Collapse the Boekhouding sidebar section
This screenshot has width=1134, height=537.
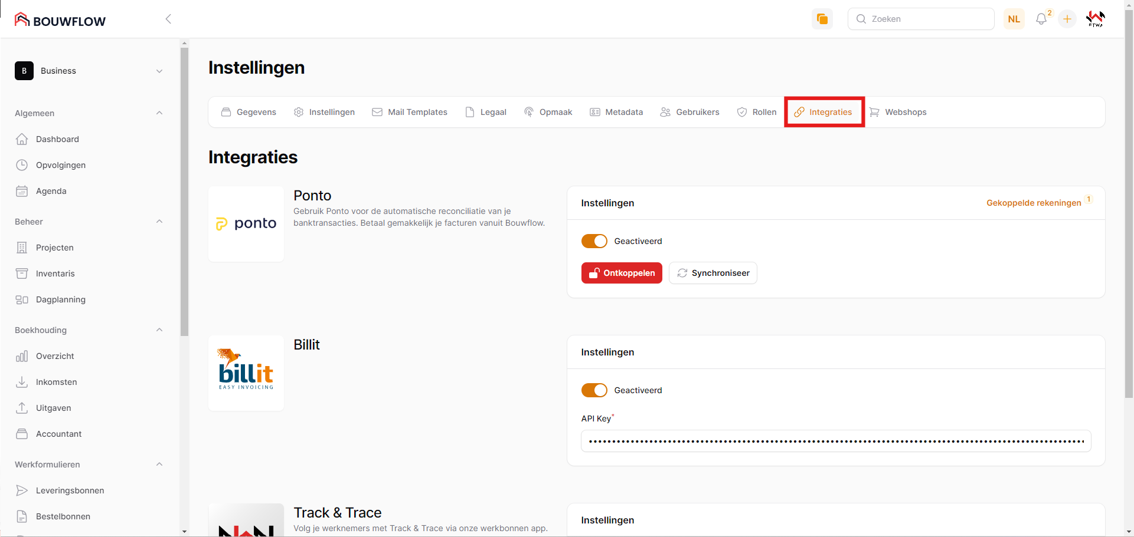click(x=159, y=330)
